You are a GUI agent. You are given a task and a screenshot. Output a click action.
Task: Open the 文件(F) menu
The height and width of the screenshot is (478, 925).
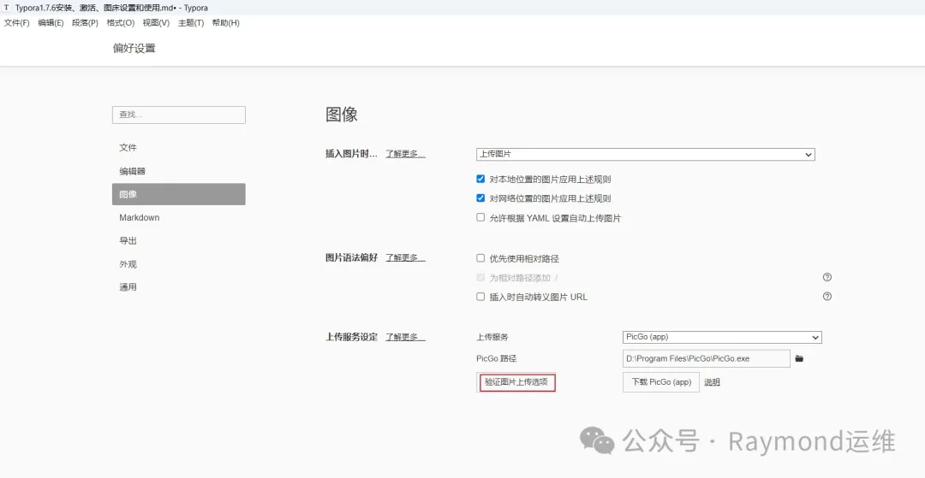pos(16,23)
